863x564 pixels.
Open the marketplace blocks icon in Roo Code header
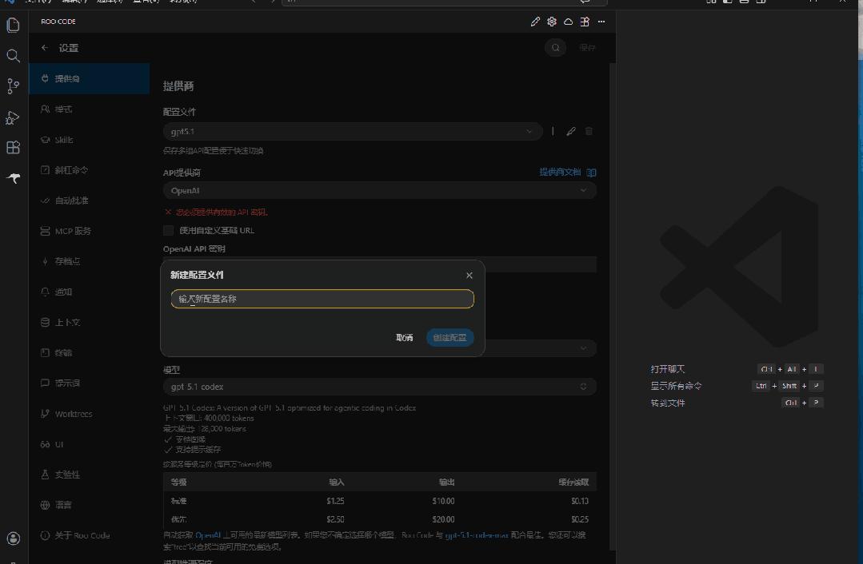(585, 22)
